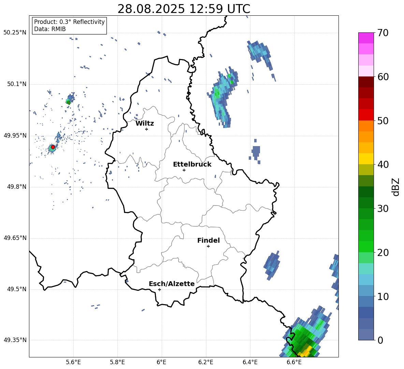This screenshot has height=369, width=404.
Task: Click the 50.1°N latitude label
Action: (x=17, y=84)
